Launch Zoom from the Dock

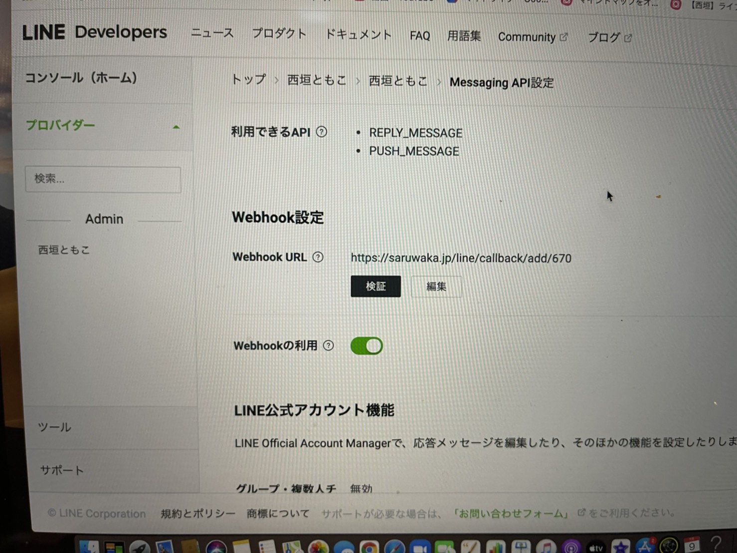click(x=419, y=548)
